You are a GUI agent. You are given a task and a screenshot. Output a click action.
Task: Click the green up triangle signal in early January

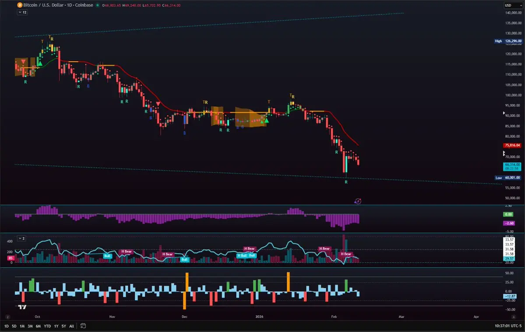[x=267, y=120]
